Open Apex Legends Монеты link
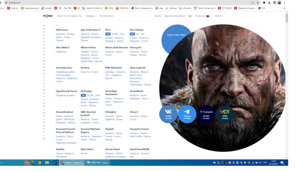The image size is (307, 172). tap(145, 72)
